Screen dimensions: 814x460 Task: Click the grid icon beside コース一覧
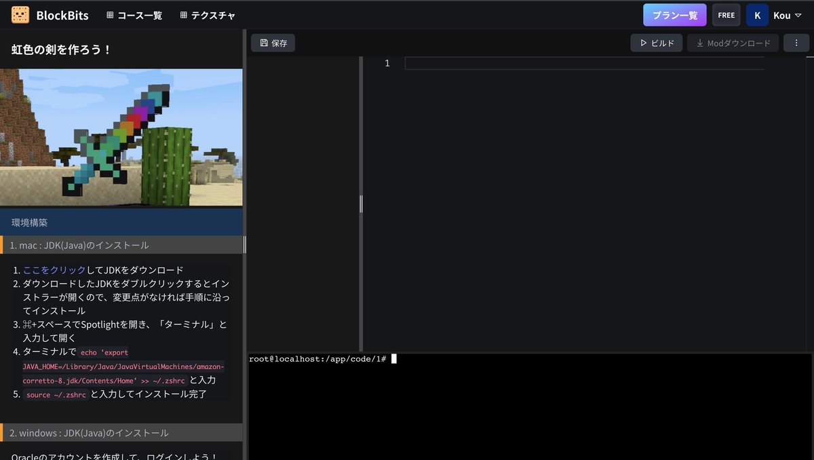[x=109, y=14]
